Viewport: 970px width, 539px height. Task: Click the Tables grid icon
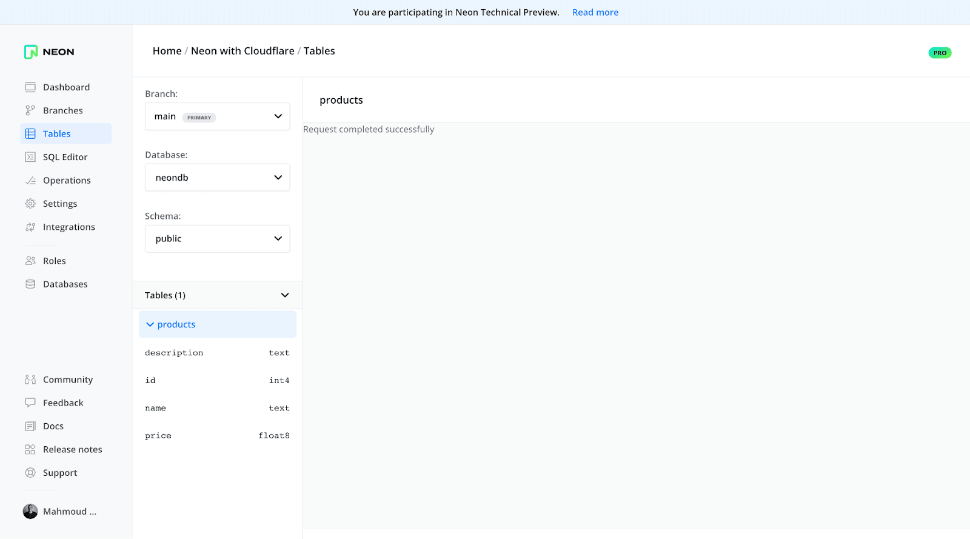click(x=30, y=134)
